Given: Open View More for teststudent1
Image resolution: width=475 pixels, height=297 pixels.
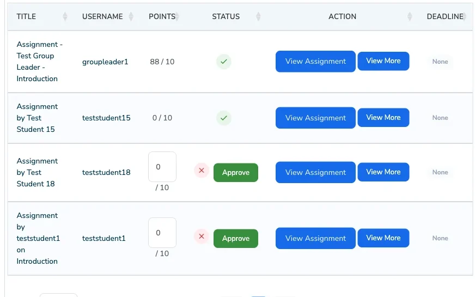Looking at the screenshot, I should click(383, 238).
